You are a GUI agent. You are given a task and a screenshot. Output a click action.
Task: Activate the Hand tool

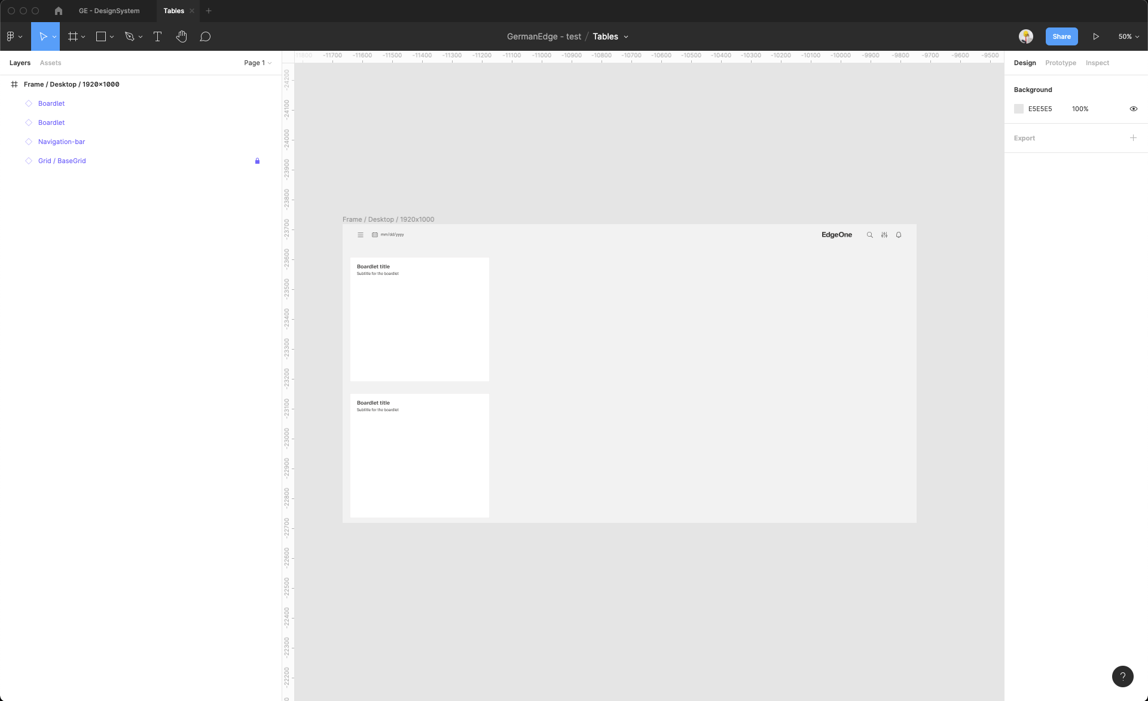181,36
